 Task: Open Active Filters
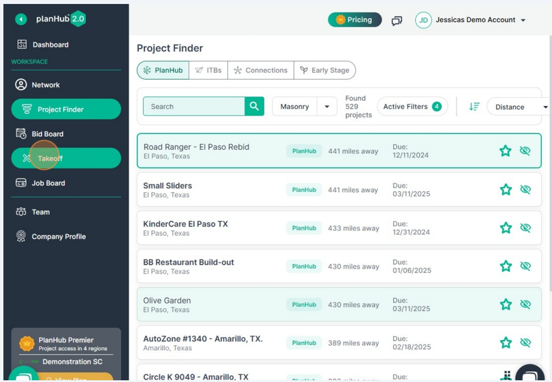click(x=411, y=106)
